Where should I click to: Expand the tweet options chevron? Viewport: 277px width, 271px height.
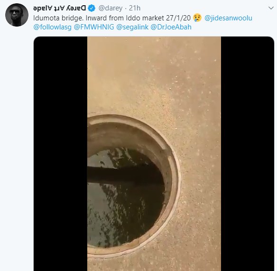(271, 8)
